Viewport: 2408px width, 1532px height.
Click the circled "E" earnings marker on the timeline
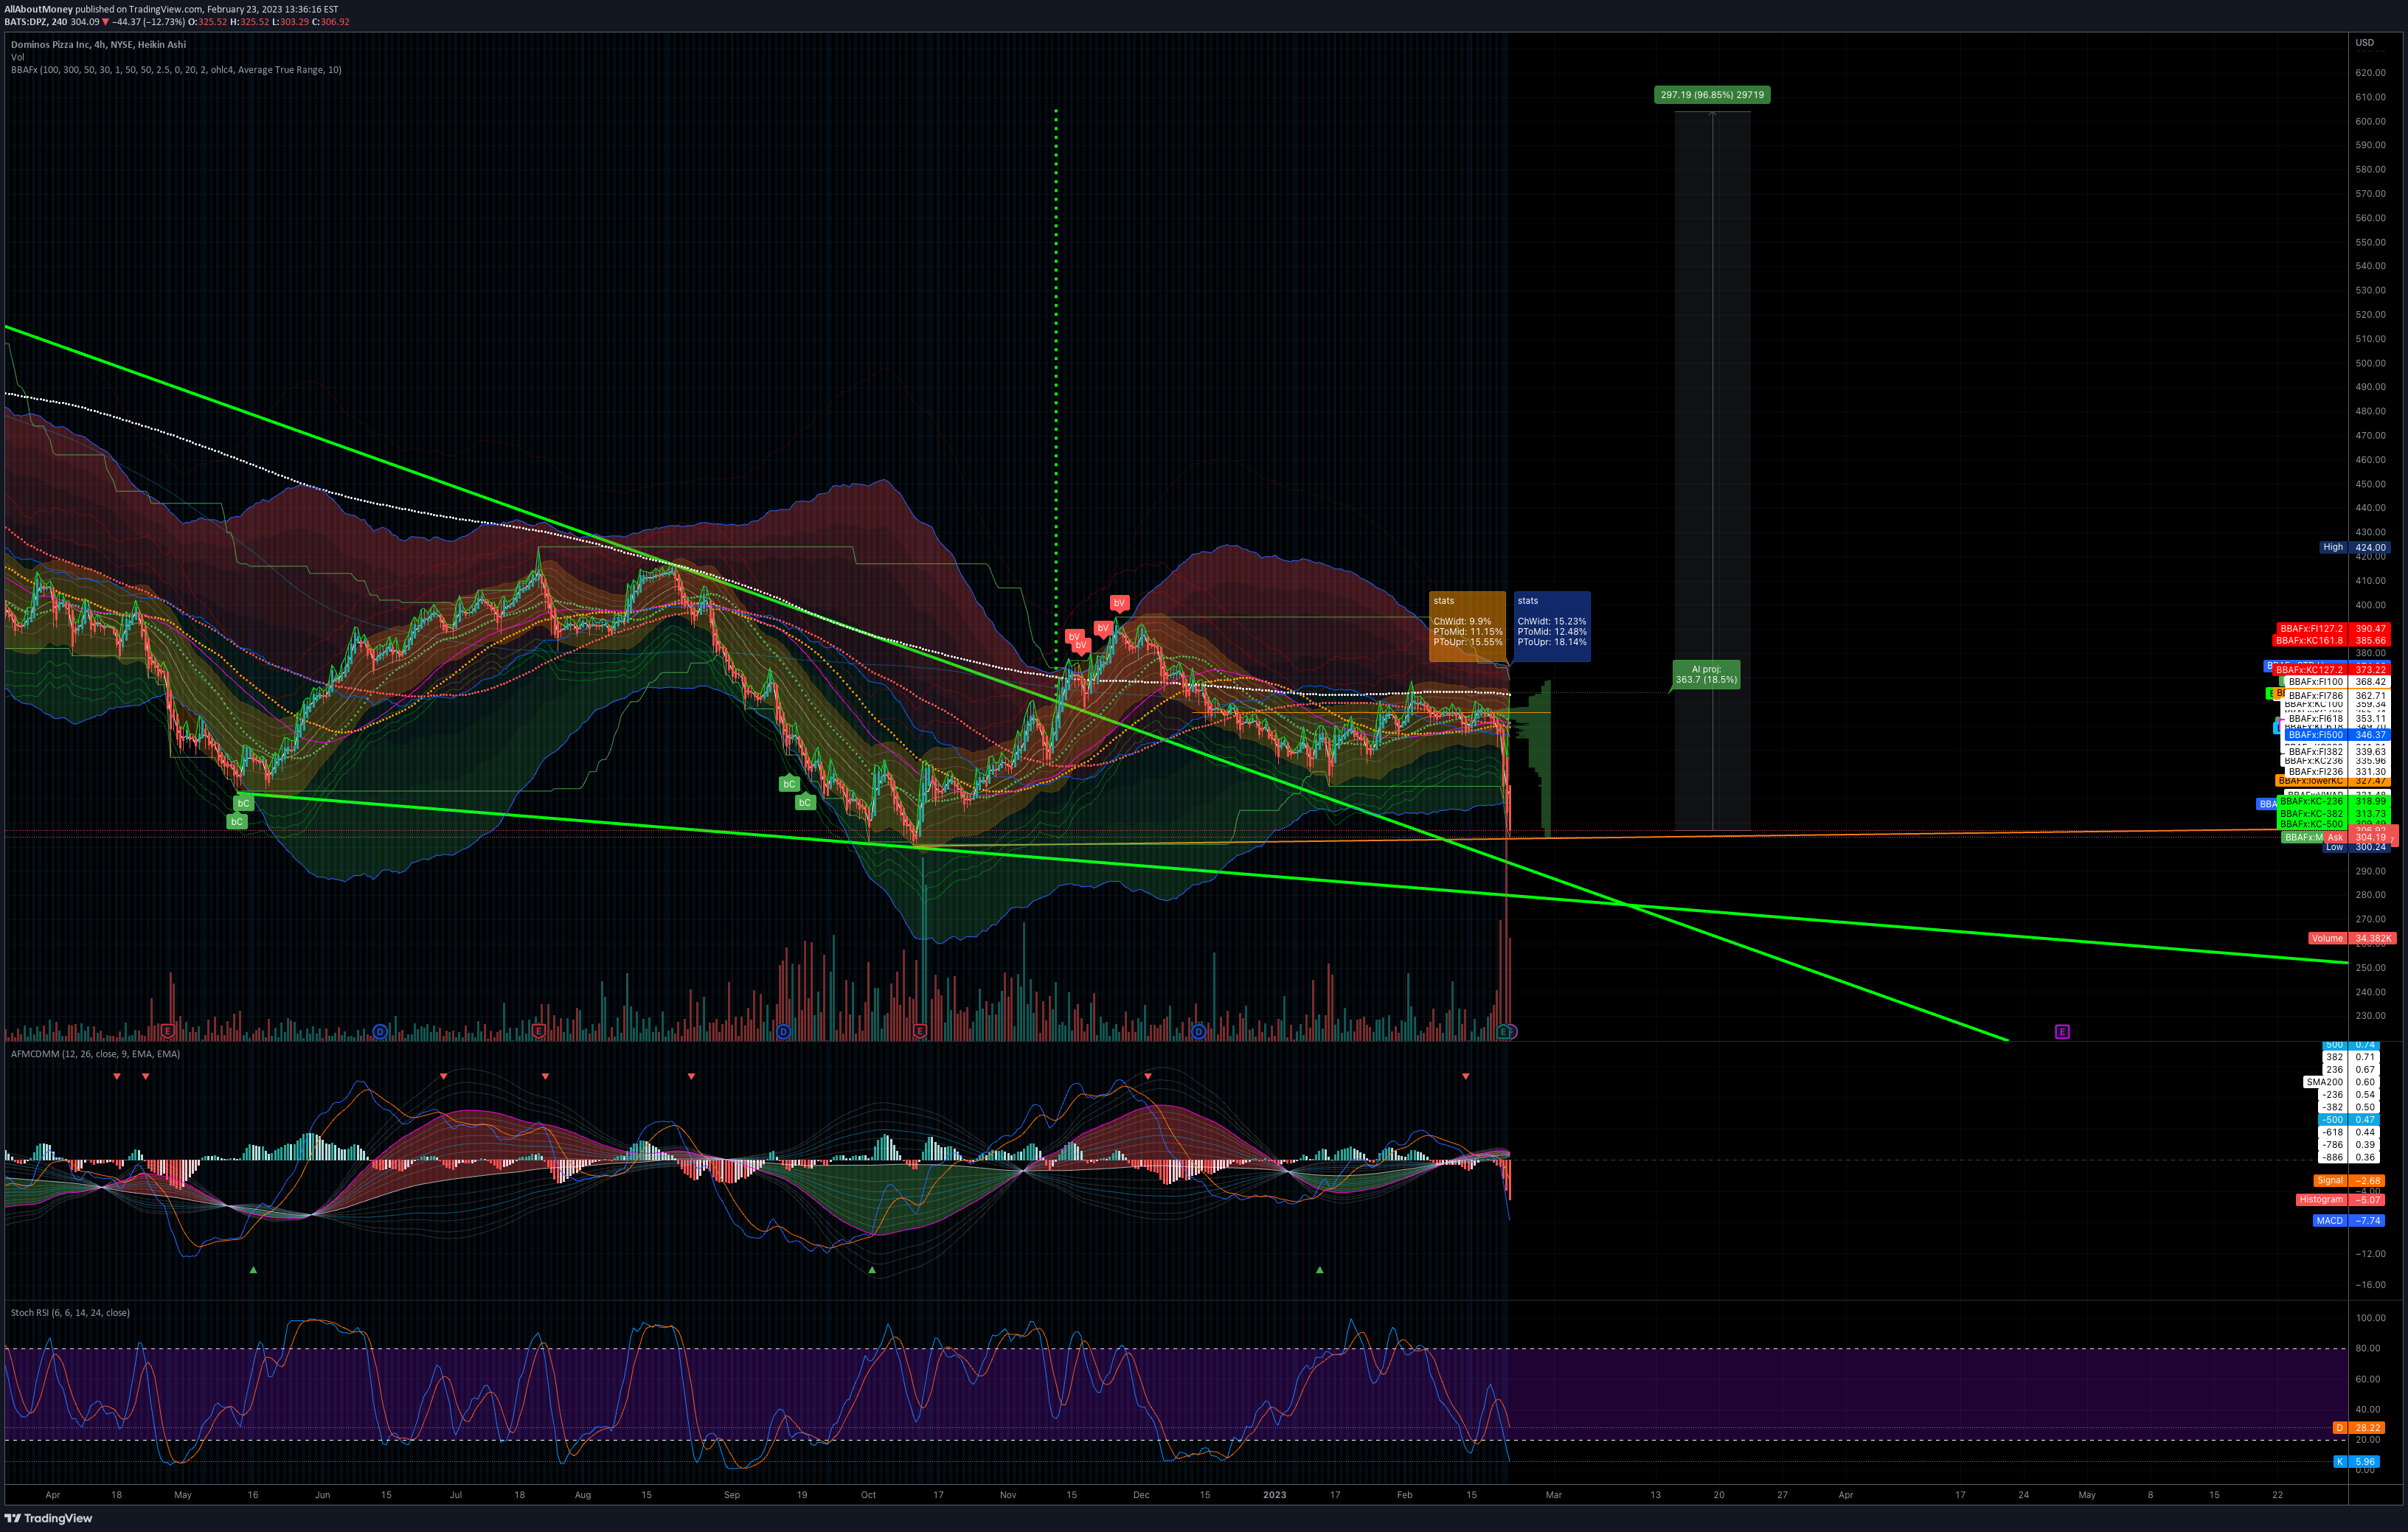click(1505, 1031)
